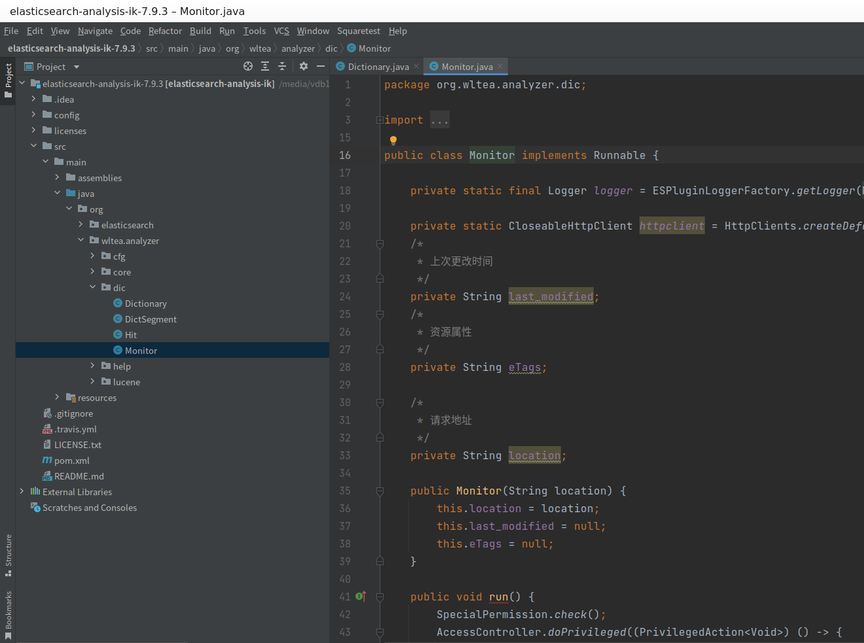
Task: Expand the elasticsearch package
Action: coord(81,224)
